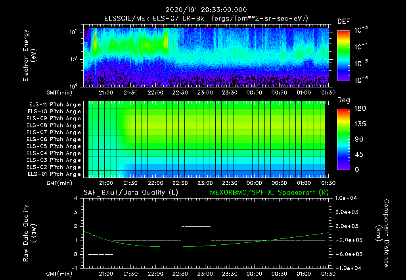Click the data quality segment at level 0
Image resolution: width=406 pixels, height=280 pixels.
tap(101, 254)
